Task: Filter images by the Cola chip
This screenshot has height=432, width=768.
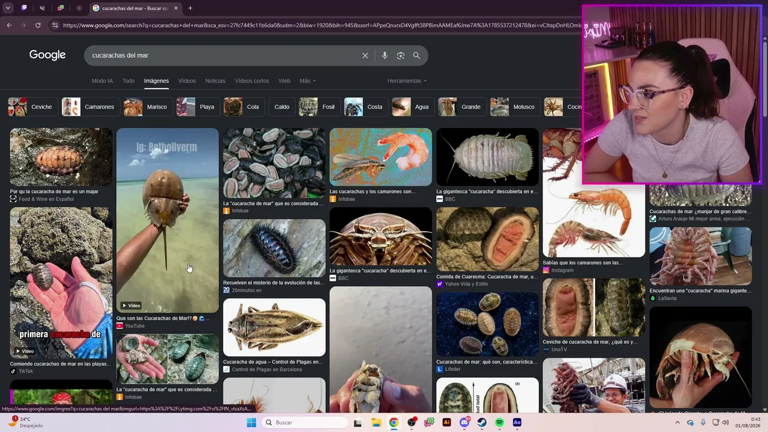Action: pyautogui.click(x=244, y=107)
